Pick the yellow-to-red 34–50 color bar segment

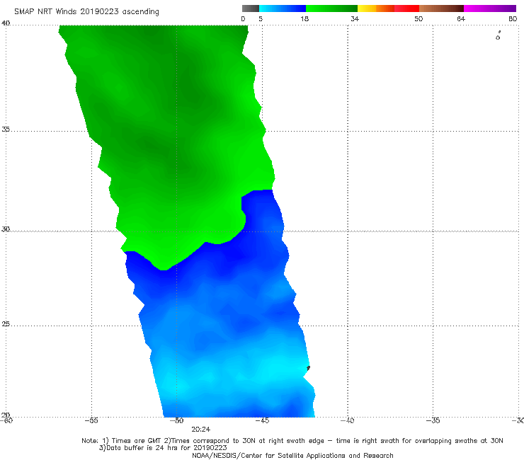coord(388,8)
